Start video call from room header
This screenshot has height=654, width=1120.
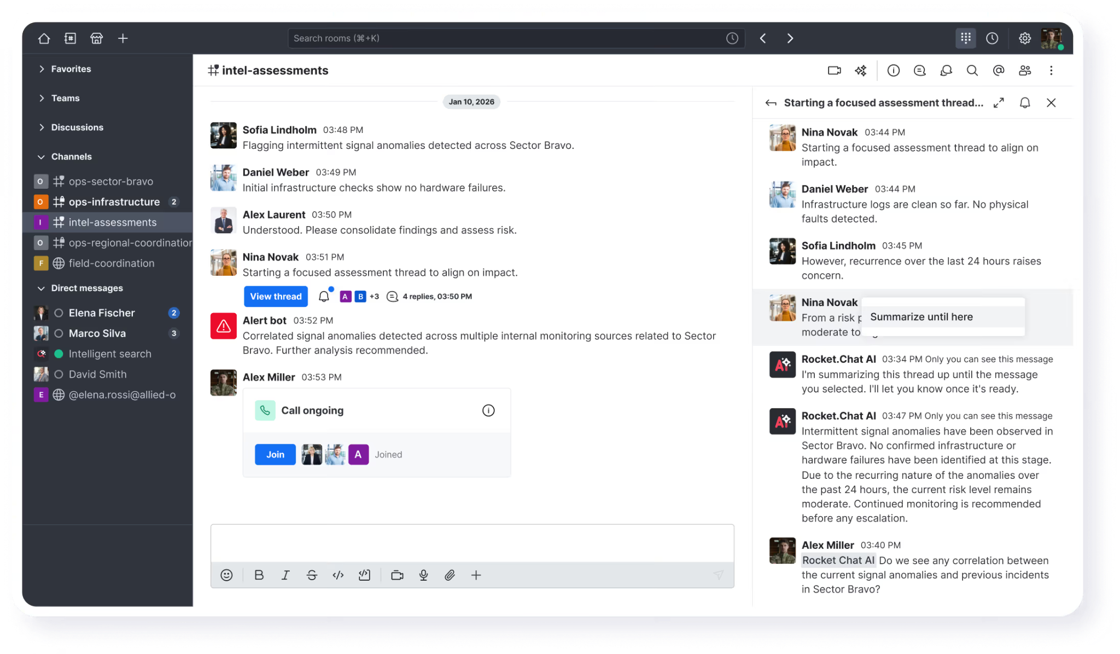[x=834, y=70]
